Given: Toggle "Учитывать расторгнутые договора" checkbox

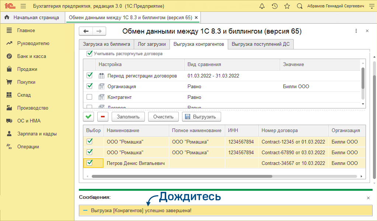Looking at the screenshot, I should click(x=89, y=53).
